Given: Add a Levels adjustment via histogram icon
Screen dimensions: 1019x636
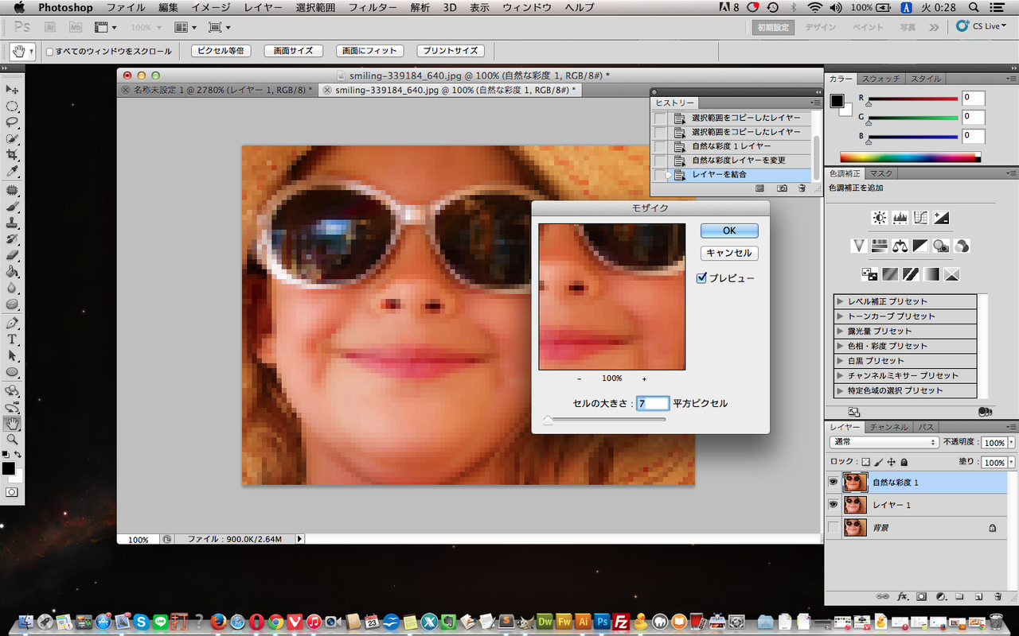Looking at the screenshot, I should 900,218.
